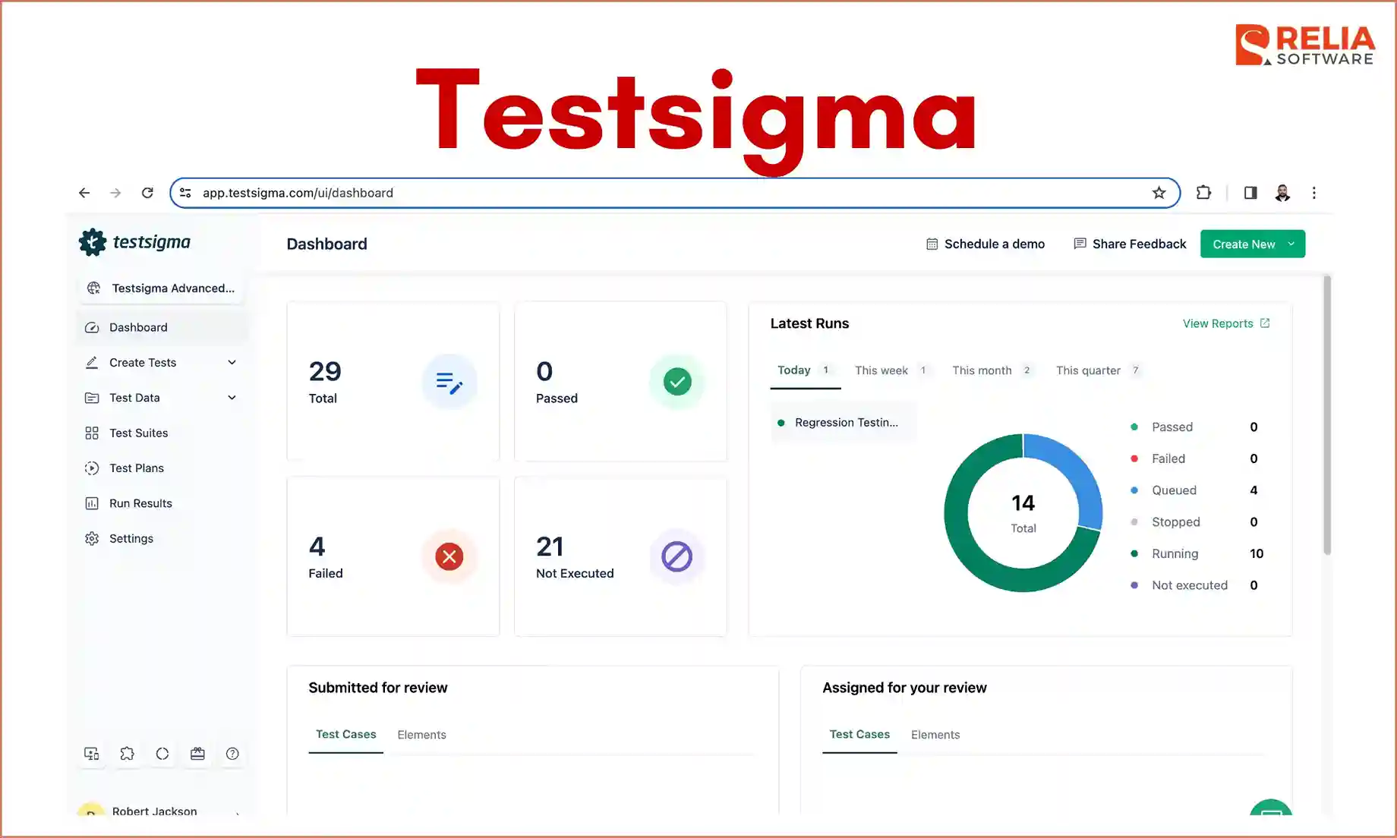Open Settings via the gear icon
Viewport: 1397px width, 838px height.
92,538
